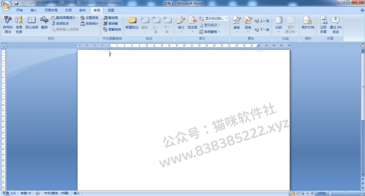This screenshot has height=196, width=365.
Task: Click the 翻译 translate button
Action: tap(44, 23)
